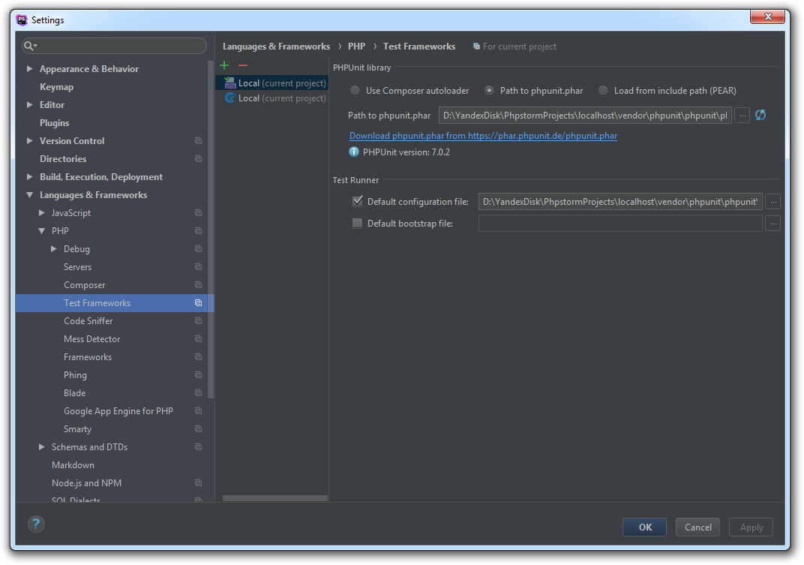Expand the Debug node arrow
Image resolution: width=804 pixels, height=565 pixels.
[x=54, y=249]
